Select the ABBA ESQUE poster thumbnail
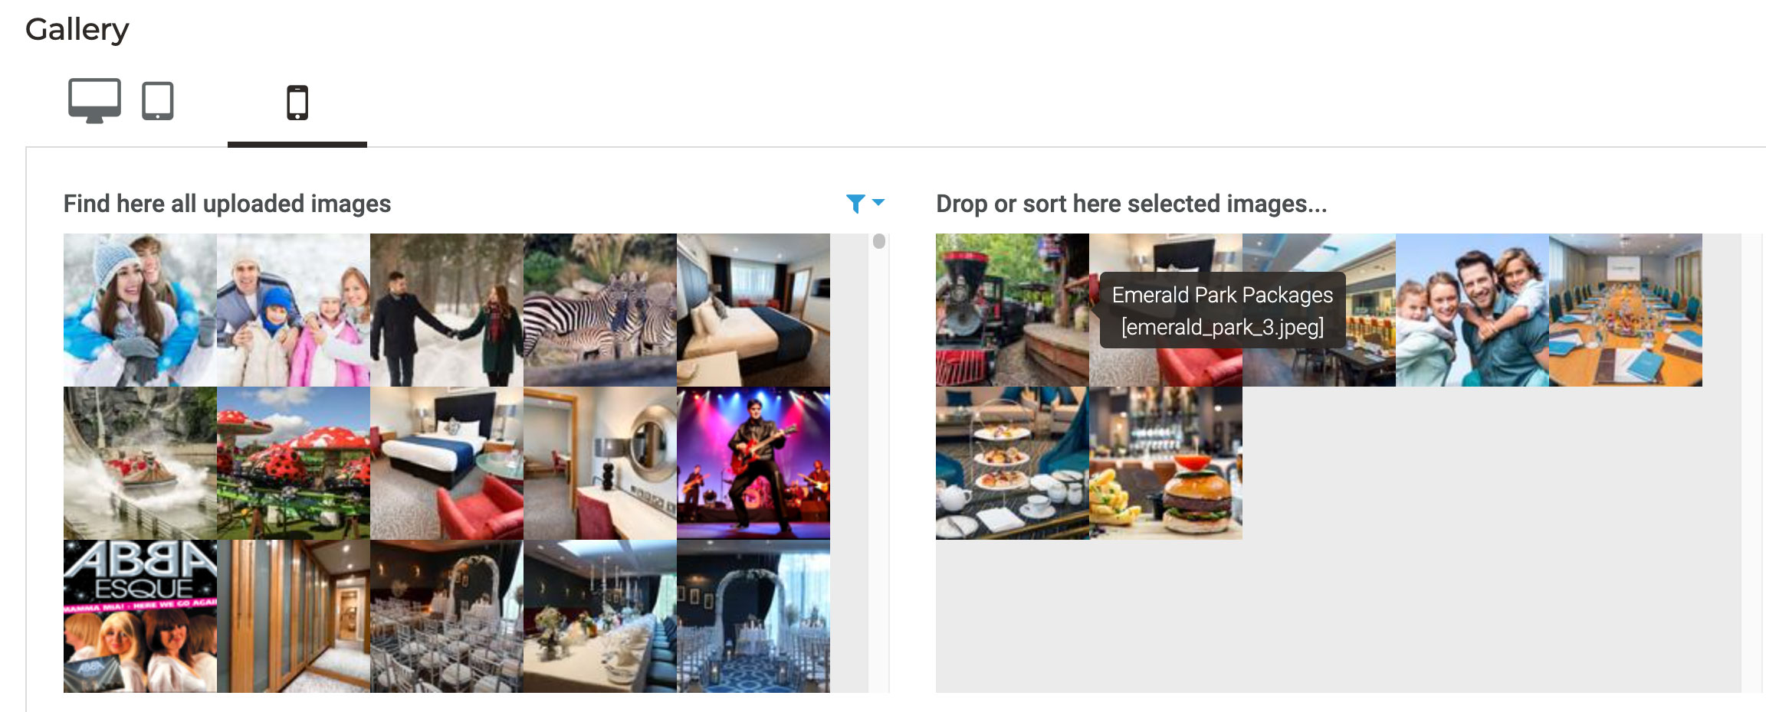The width and height of the screenshot is (1766, 712). [140, 616]
